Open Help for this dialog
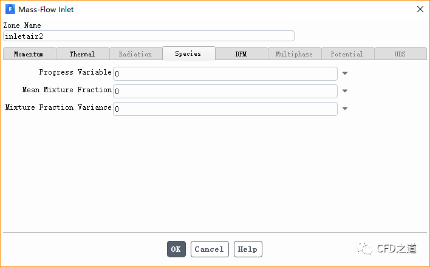Viewport: 430px width, 267px height. click(x=248, y=249)
